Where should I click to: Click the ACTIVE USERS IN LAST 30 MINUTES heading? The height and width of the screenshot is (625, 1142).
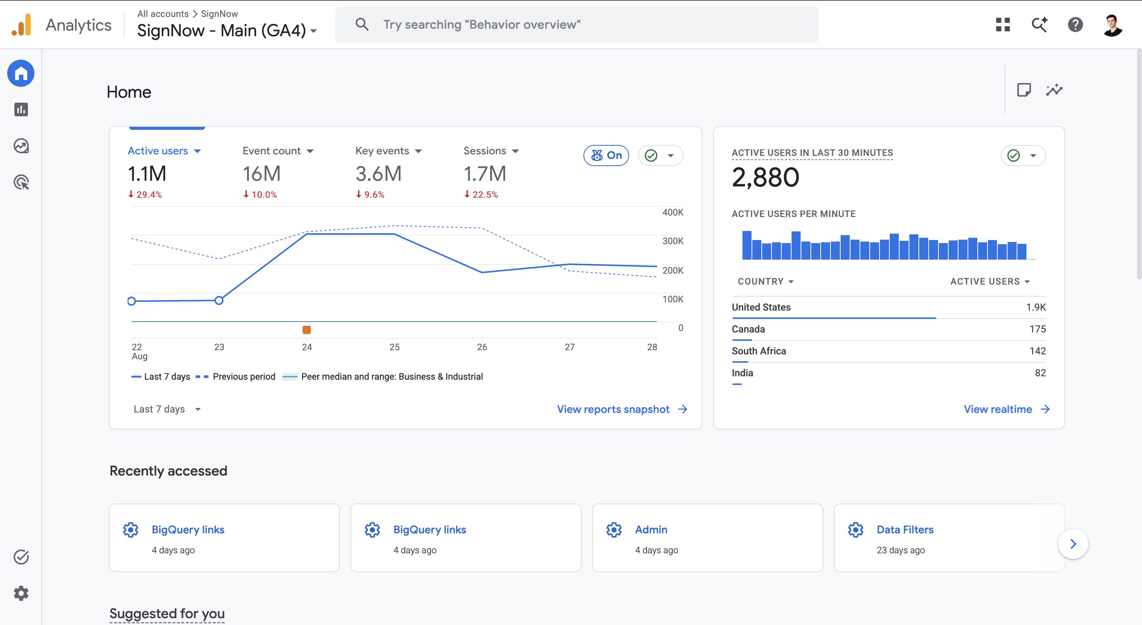pyautogui.click(x=812, y=153)
